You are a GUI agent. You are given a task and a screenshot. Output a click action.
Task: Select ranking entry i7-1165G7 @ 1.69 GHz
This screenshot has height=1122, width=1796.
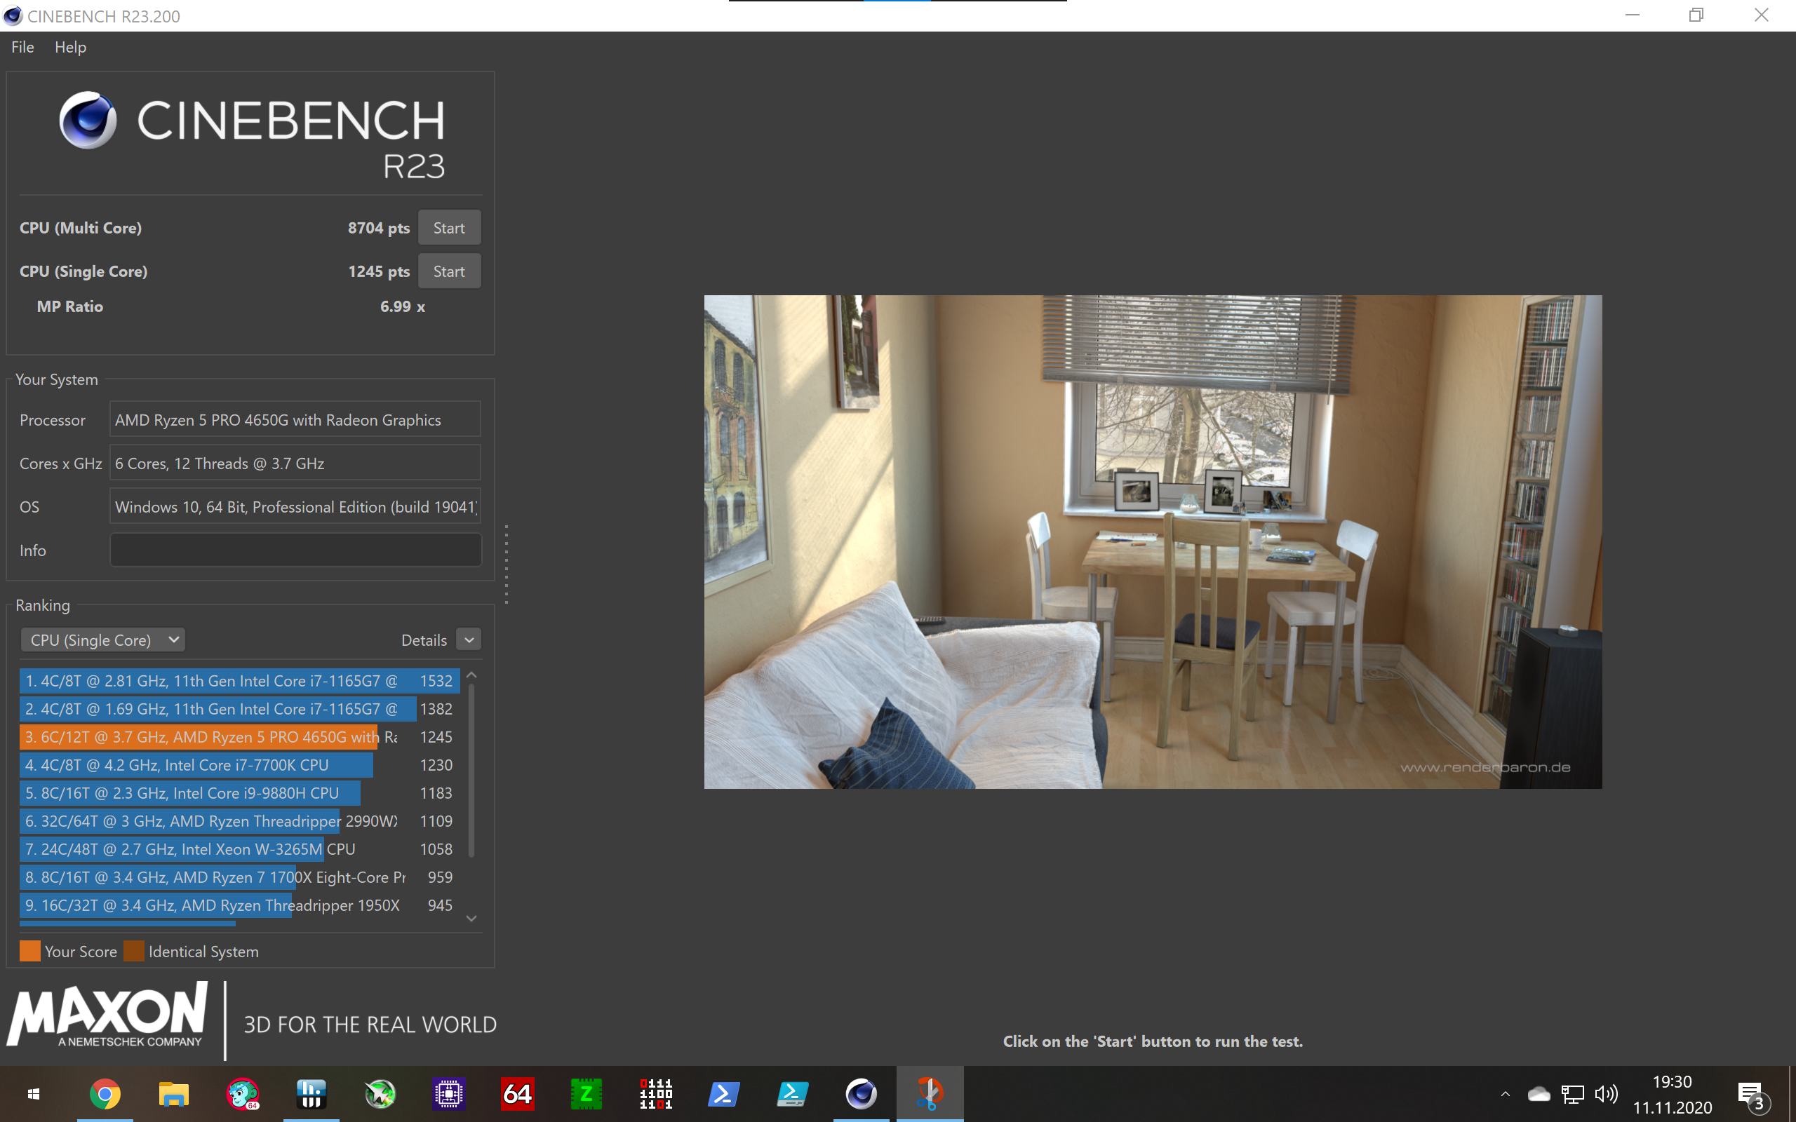click(239, 710)
